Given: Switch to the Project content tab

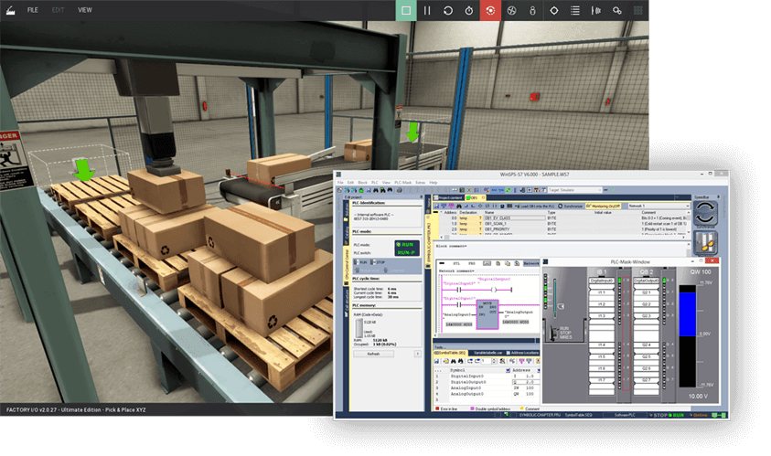Looking at the screenshot, I should (448, 197).
